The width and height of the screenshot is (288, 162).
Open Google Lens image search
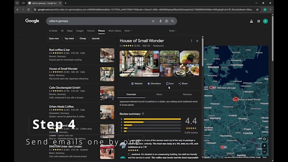click(166, 21)
